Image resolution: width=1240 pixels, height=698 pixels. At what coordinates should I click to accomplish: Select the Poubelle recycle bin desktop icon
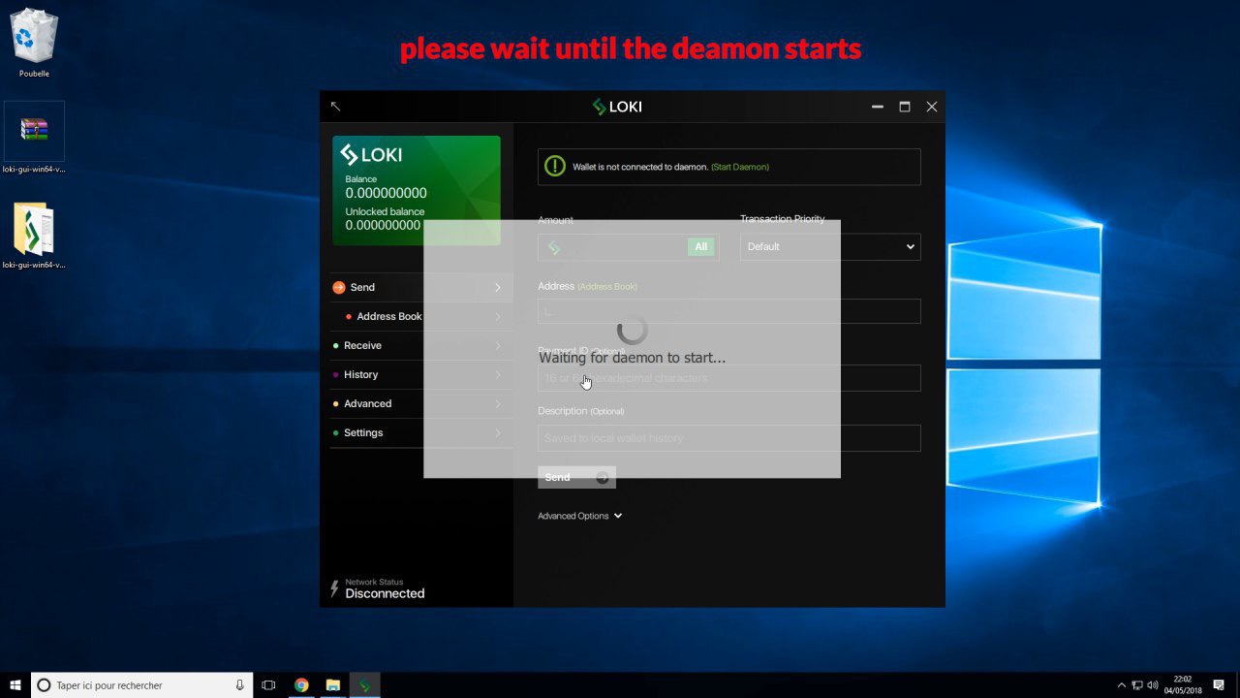(34, 44)
